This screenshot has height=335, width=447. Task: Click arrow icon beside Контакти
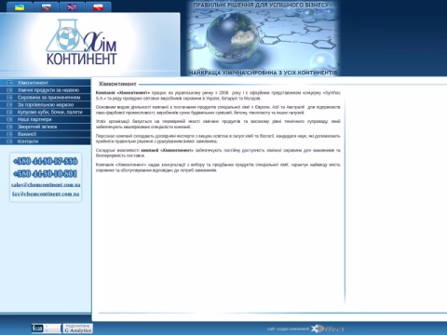coord(9,141)
